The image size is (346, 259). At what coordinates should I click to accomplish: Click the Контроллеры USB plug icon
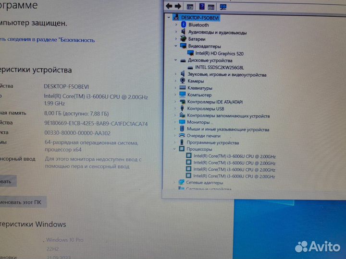tap(182, 108)
